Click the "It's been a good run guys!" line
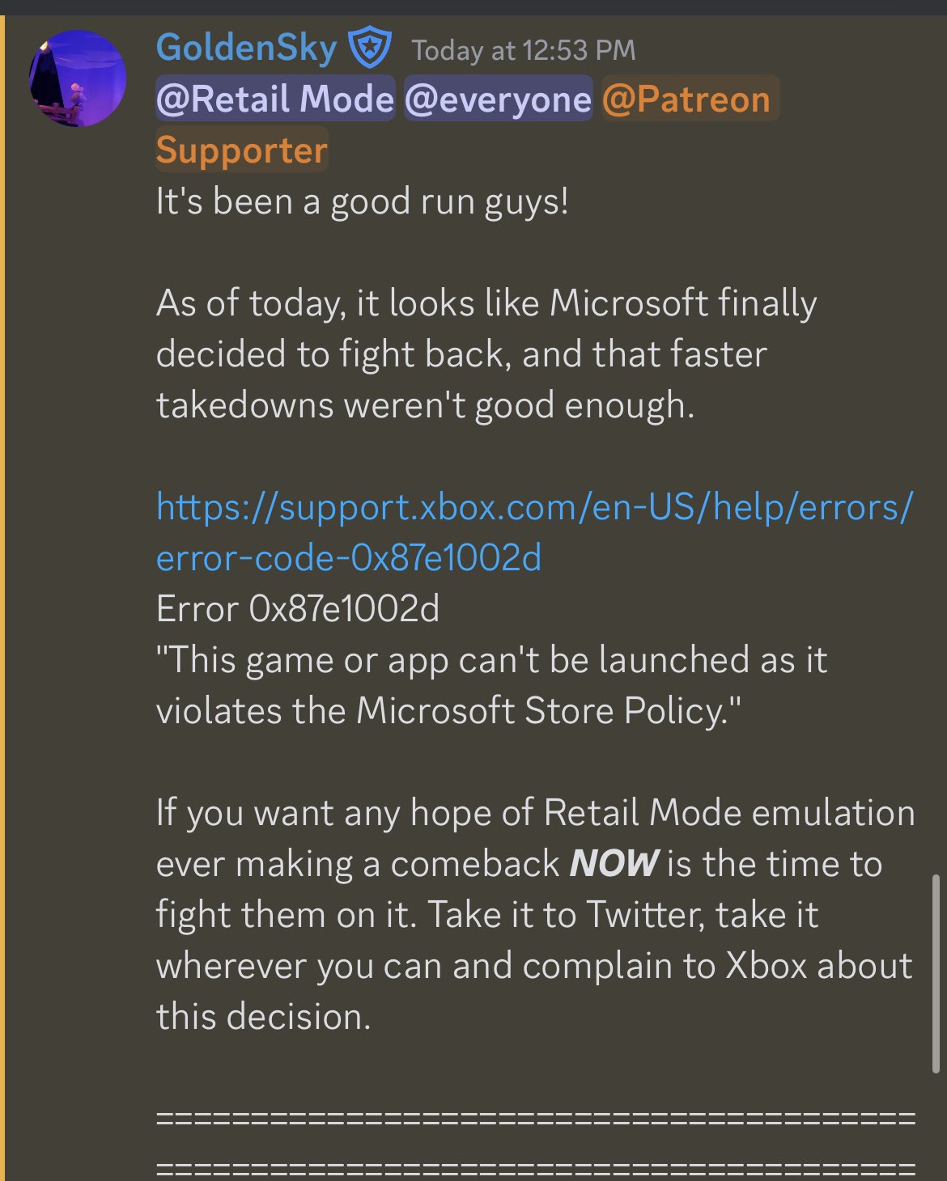Image resolution: width=947 pixels, height=1181 pixels. [x=362, y=201]
